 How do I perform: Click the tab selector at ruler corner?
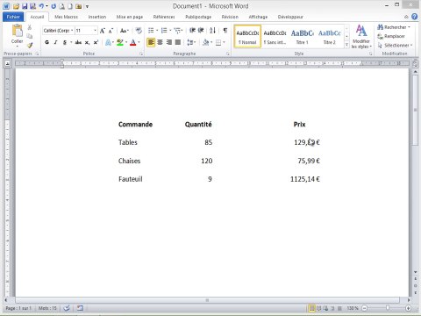pos(7,63)
